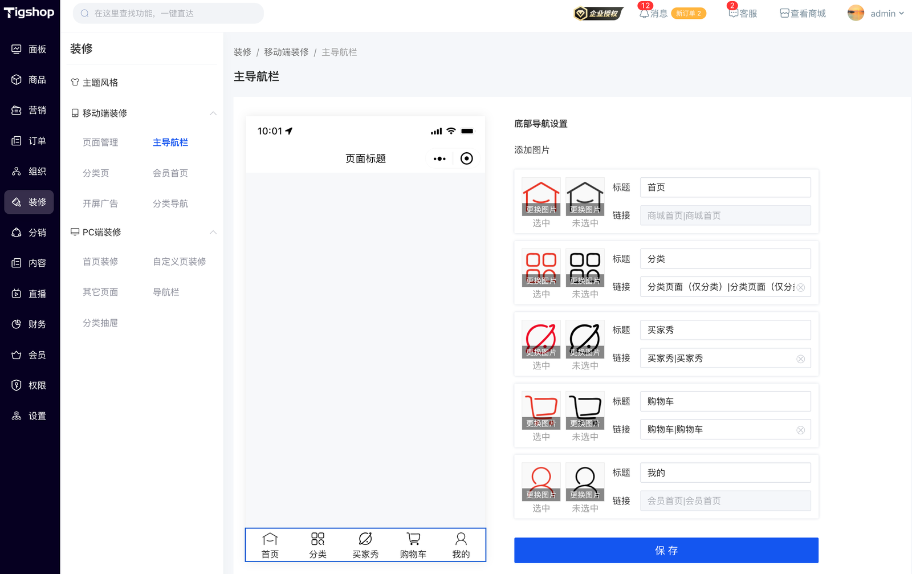
Task: Open 会员首页 menu item
Action: (170, 173)
